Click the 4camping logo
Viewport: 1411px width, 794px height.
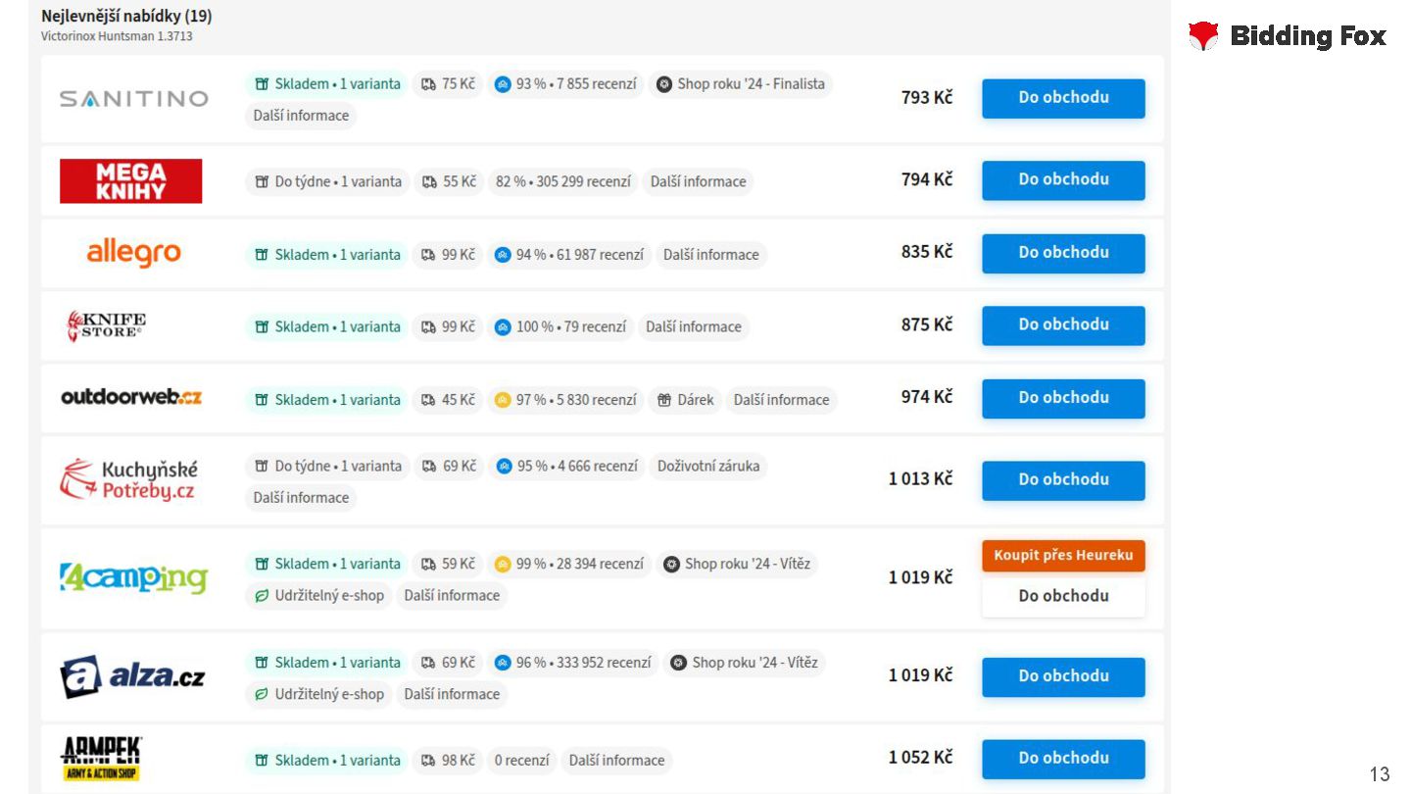(x=133, y=578)
